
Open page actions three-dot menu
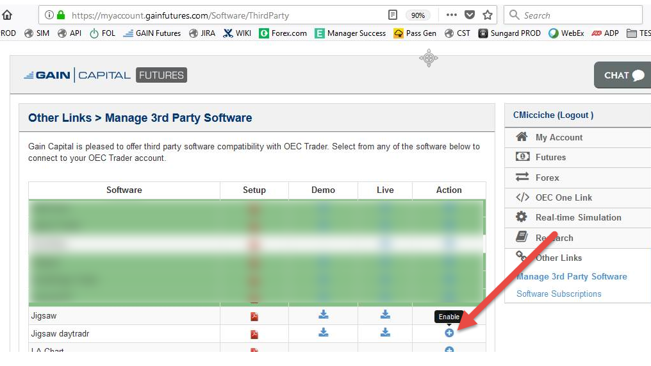coord(451,15)
